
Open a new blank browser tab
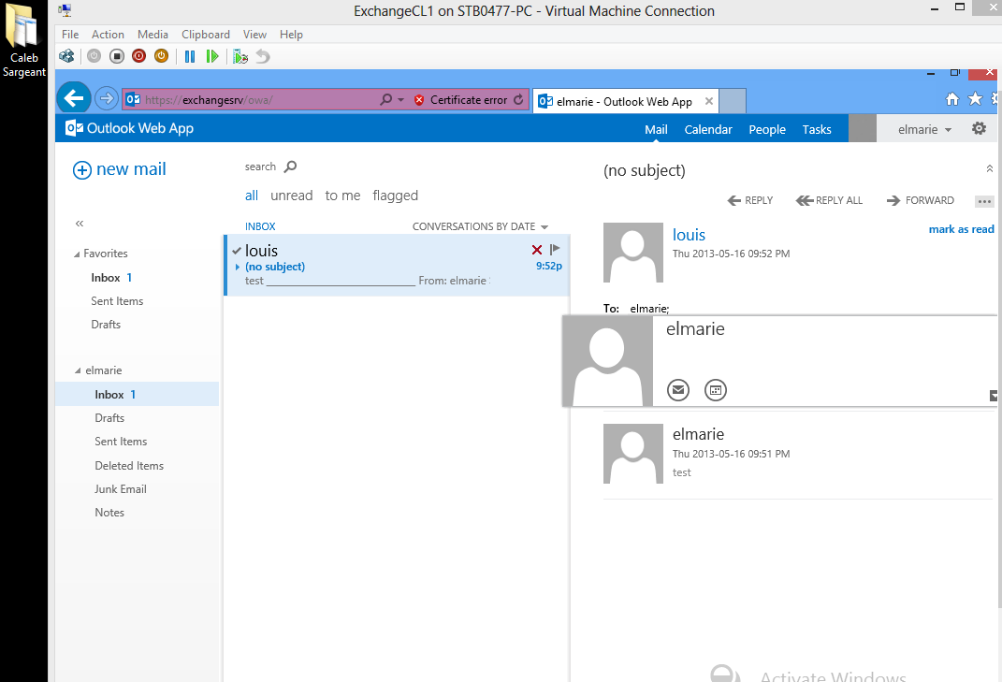click(733, 101)
